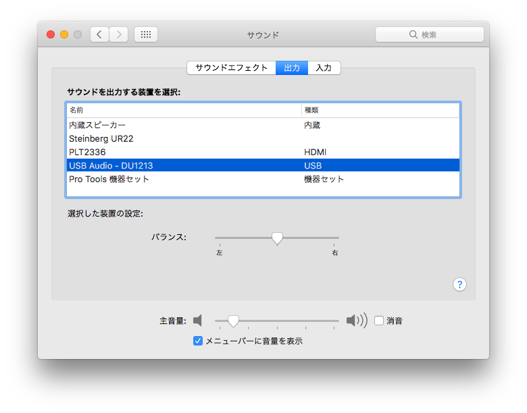The width and height of the screenshot is (527, 413).
Task: Close the サウンド window with red button
Action: click(x=51, y=34)
